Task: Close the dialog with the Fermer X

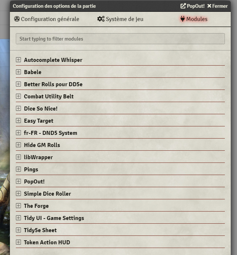Action: click(217, 6)
